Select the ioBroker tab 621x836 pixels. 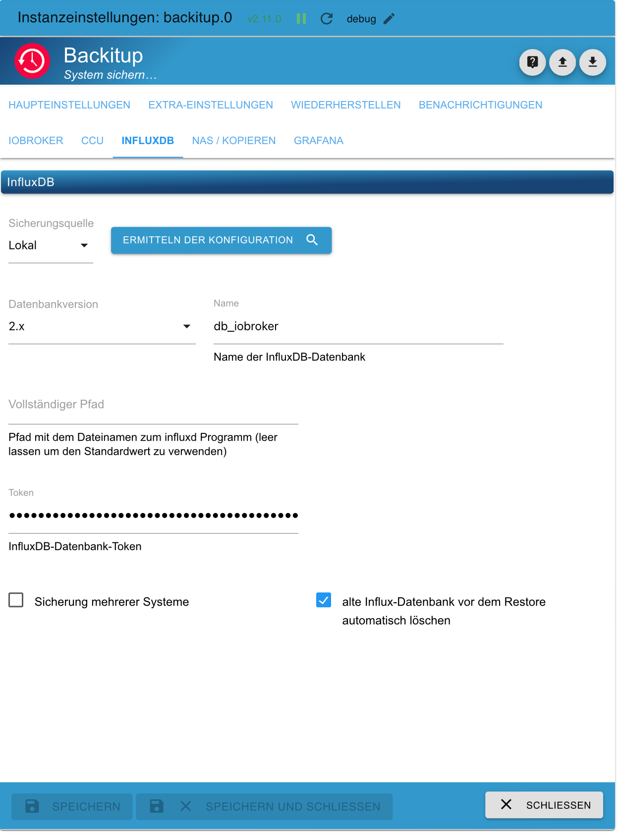point(36,141)
